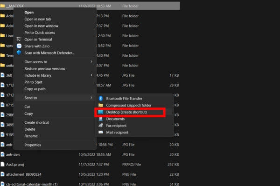Expand the Include in library submenu arrow
The width and height of the screenshot is (280, 186).
[91, 75]
